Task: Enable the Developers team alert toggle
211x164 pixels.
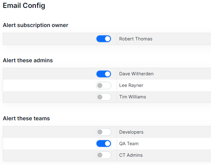Action: [x=104, y=132]
